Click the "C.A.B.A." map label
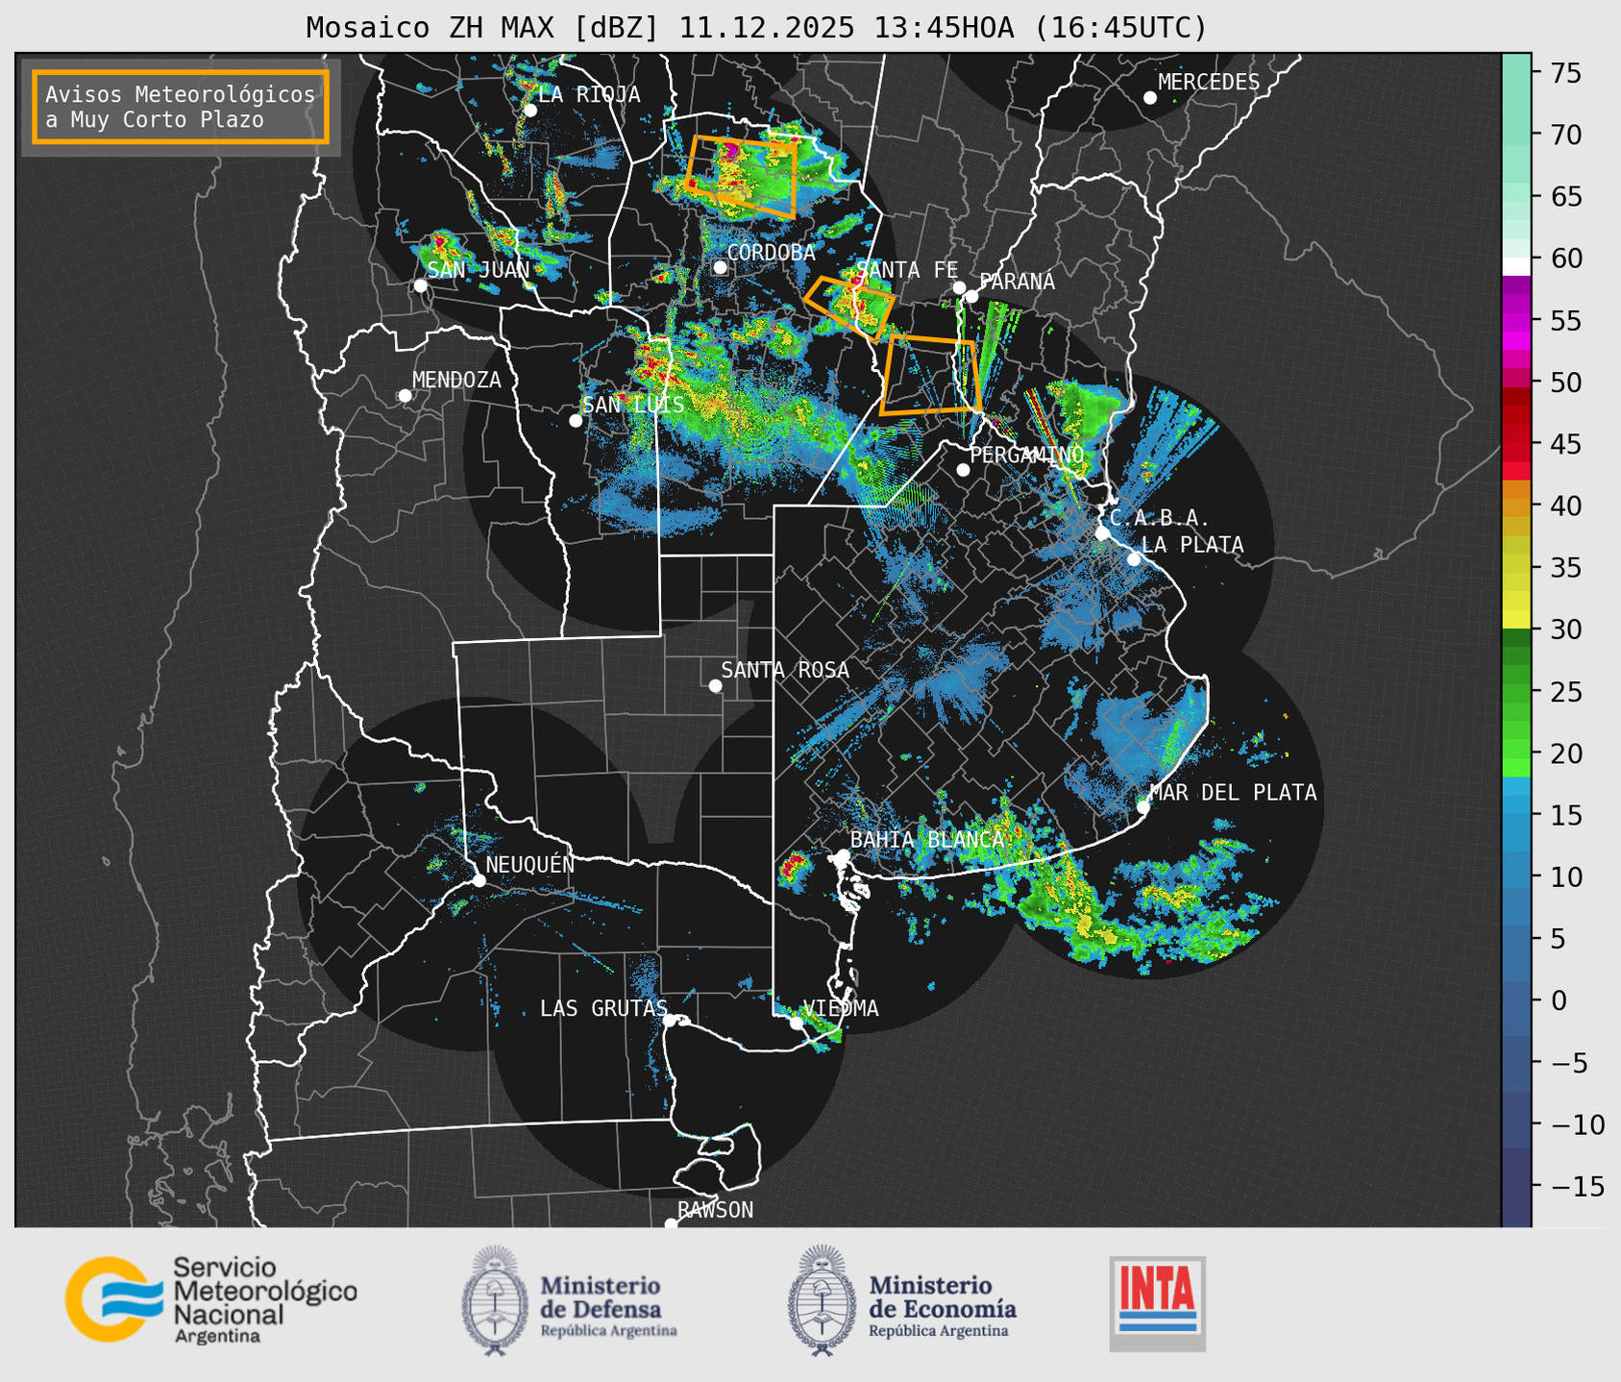The width and height of the screenshot is (1621, 1382). pos(1160,519)
